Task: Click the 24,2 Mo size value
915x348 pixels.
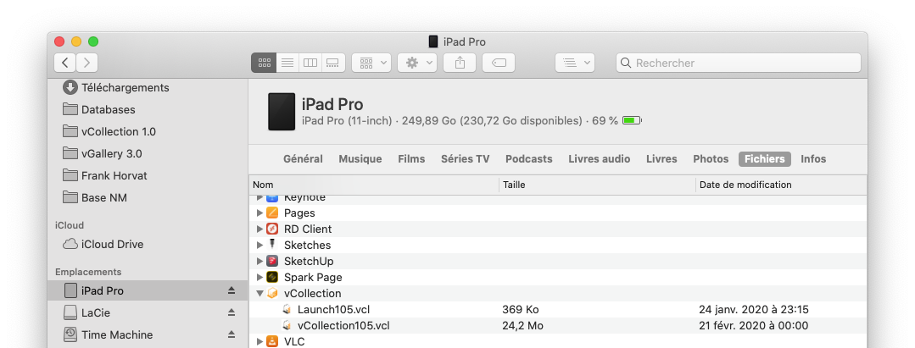Action: pos(522,325)
